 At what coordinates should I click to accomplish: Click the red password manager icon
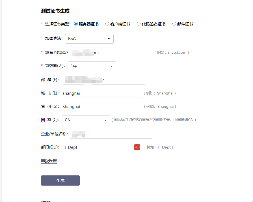click(x=137, y=147)
